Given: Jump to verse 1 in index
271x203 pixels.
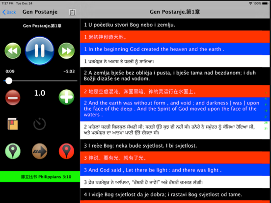Looking at the screenshot, I should coord(266,93).
